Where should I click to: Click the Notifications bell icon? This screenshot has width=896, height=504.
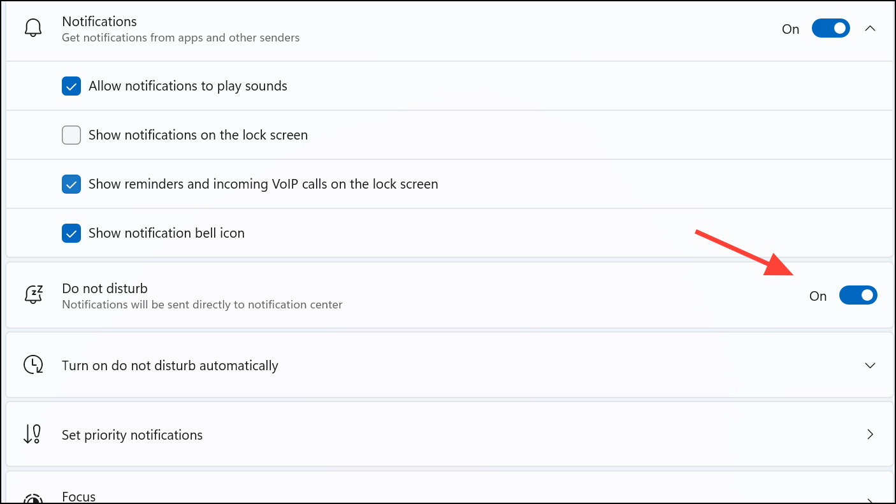coord(33,29)
